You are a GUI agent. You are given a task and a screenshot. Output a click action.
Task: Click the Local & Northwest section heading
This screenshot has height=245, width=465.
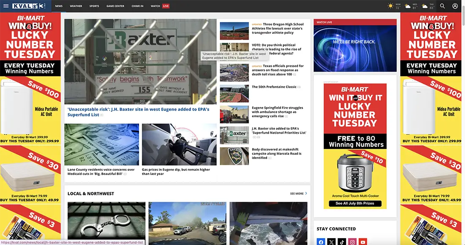[x=91, y=194]
